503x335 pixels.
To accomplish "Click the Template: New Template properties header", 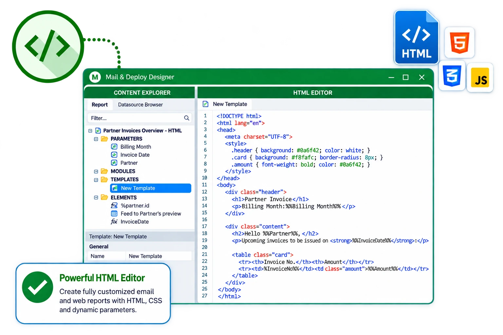I will pos(140,237).
